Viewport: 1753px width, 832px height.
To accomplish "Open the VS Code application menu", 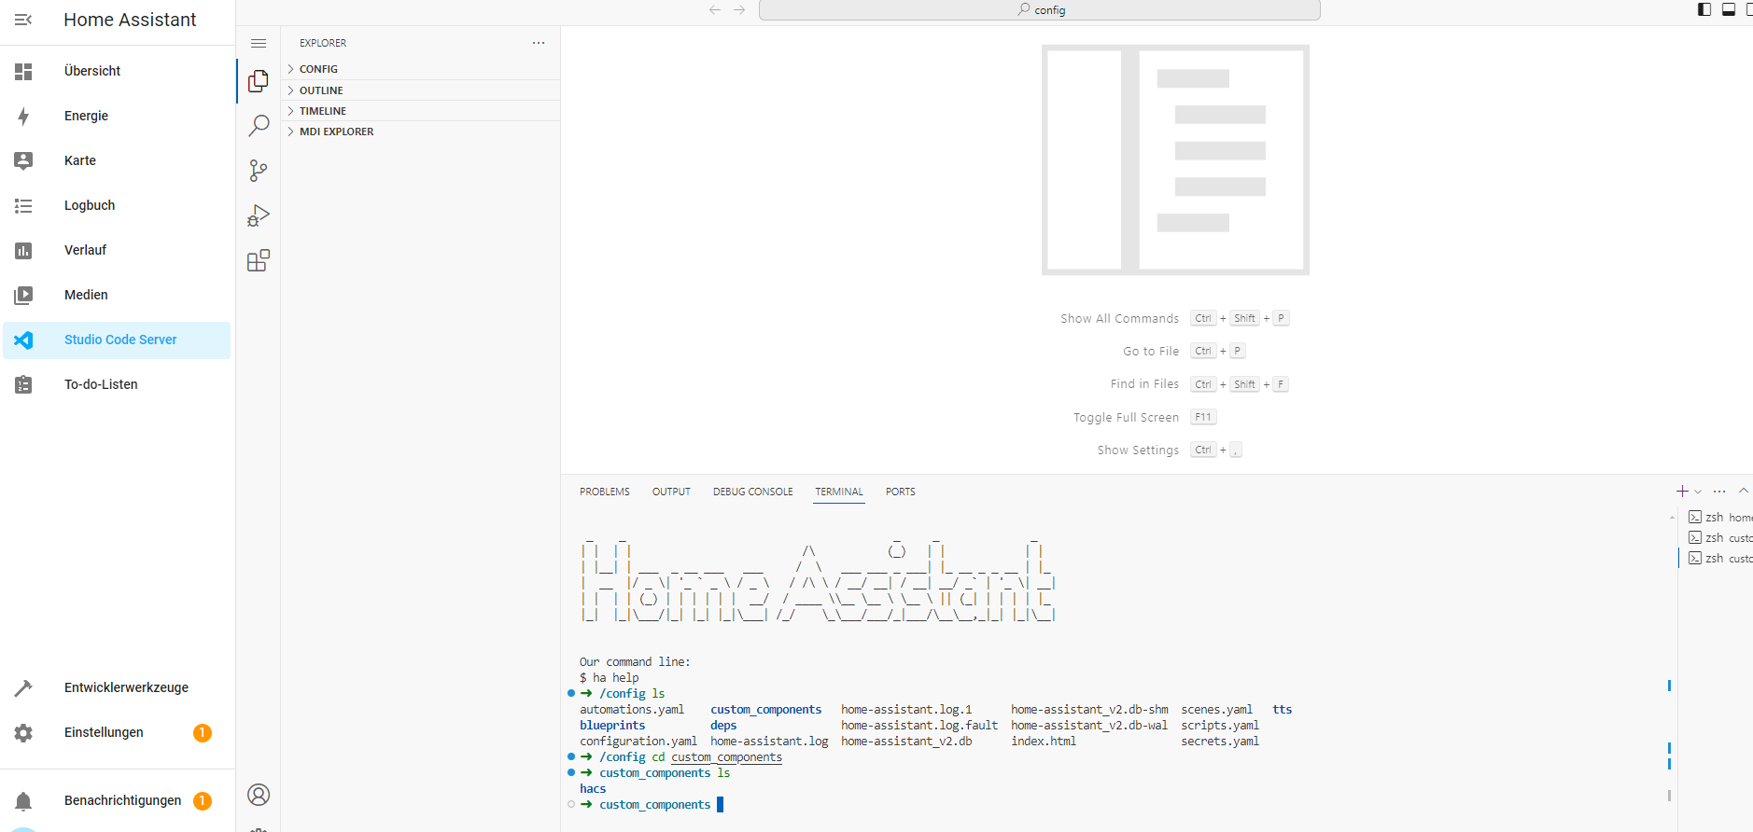I will pyautogui.click(x=259, y=43).
